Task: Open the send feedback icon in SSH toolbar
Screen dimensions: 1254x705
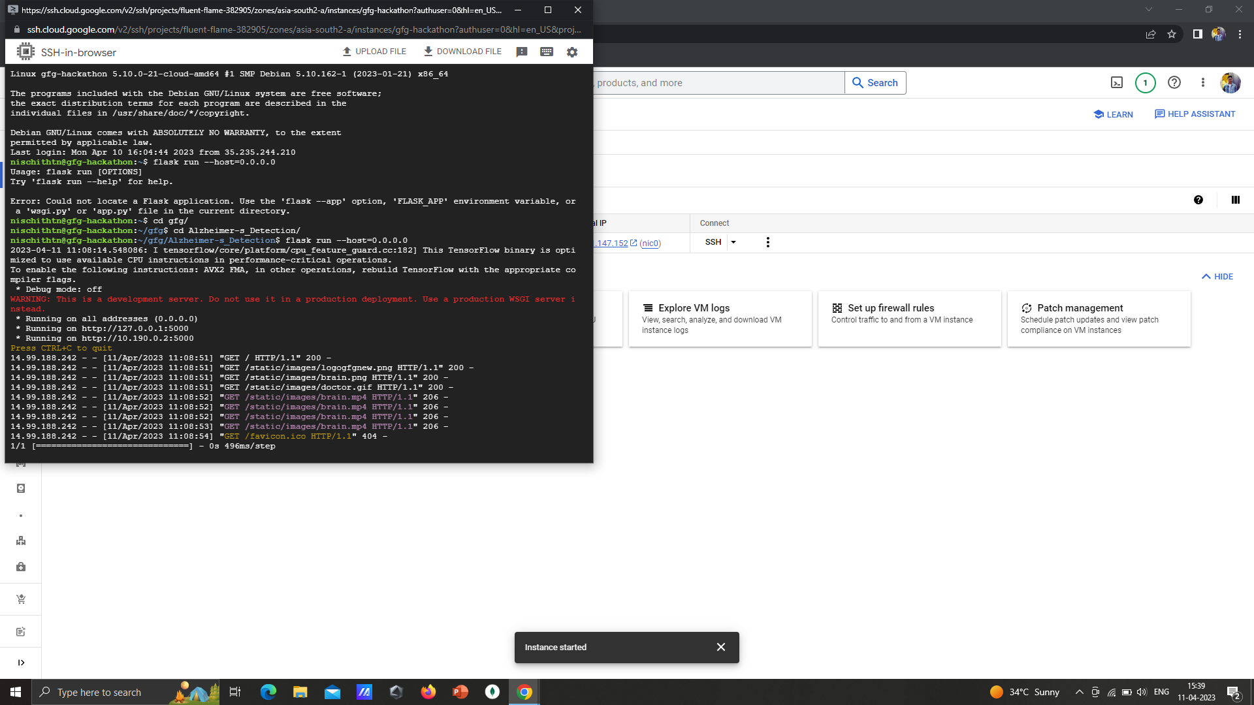Action: click(522, 52)
